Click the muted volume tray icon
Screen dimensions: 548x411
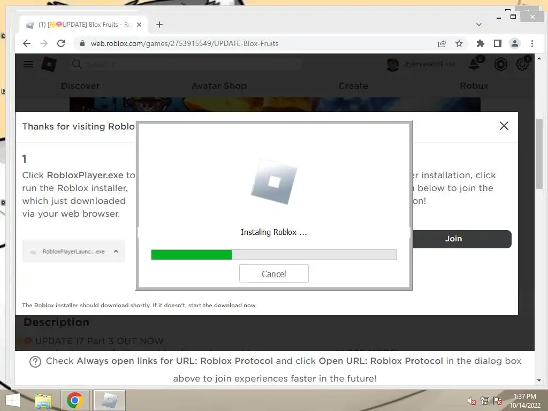coord(472,401)
